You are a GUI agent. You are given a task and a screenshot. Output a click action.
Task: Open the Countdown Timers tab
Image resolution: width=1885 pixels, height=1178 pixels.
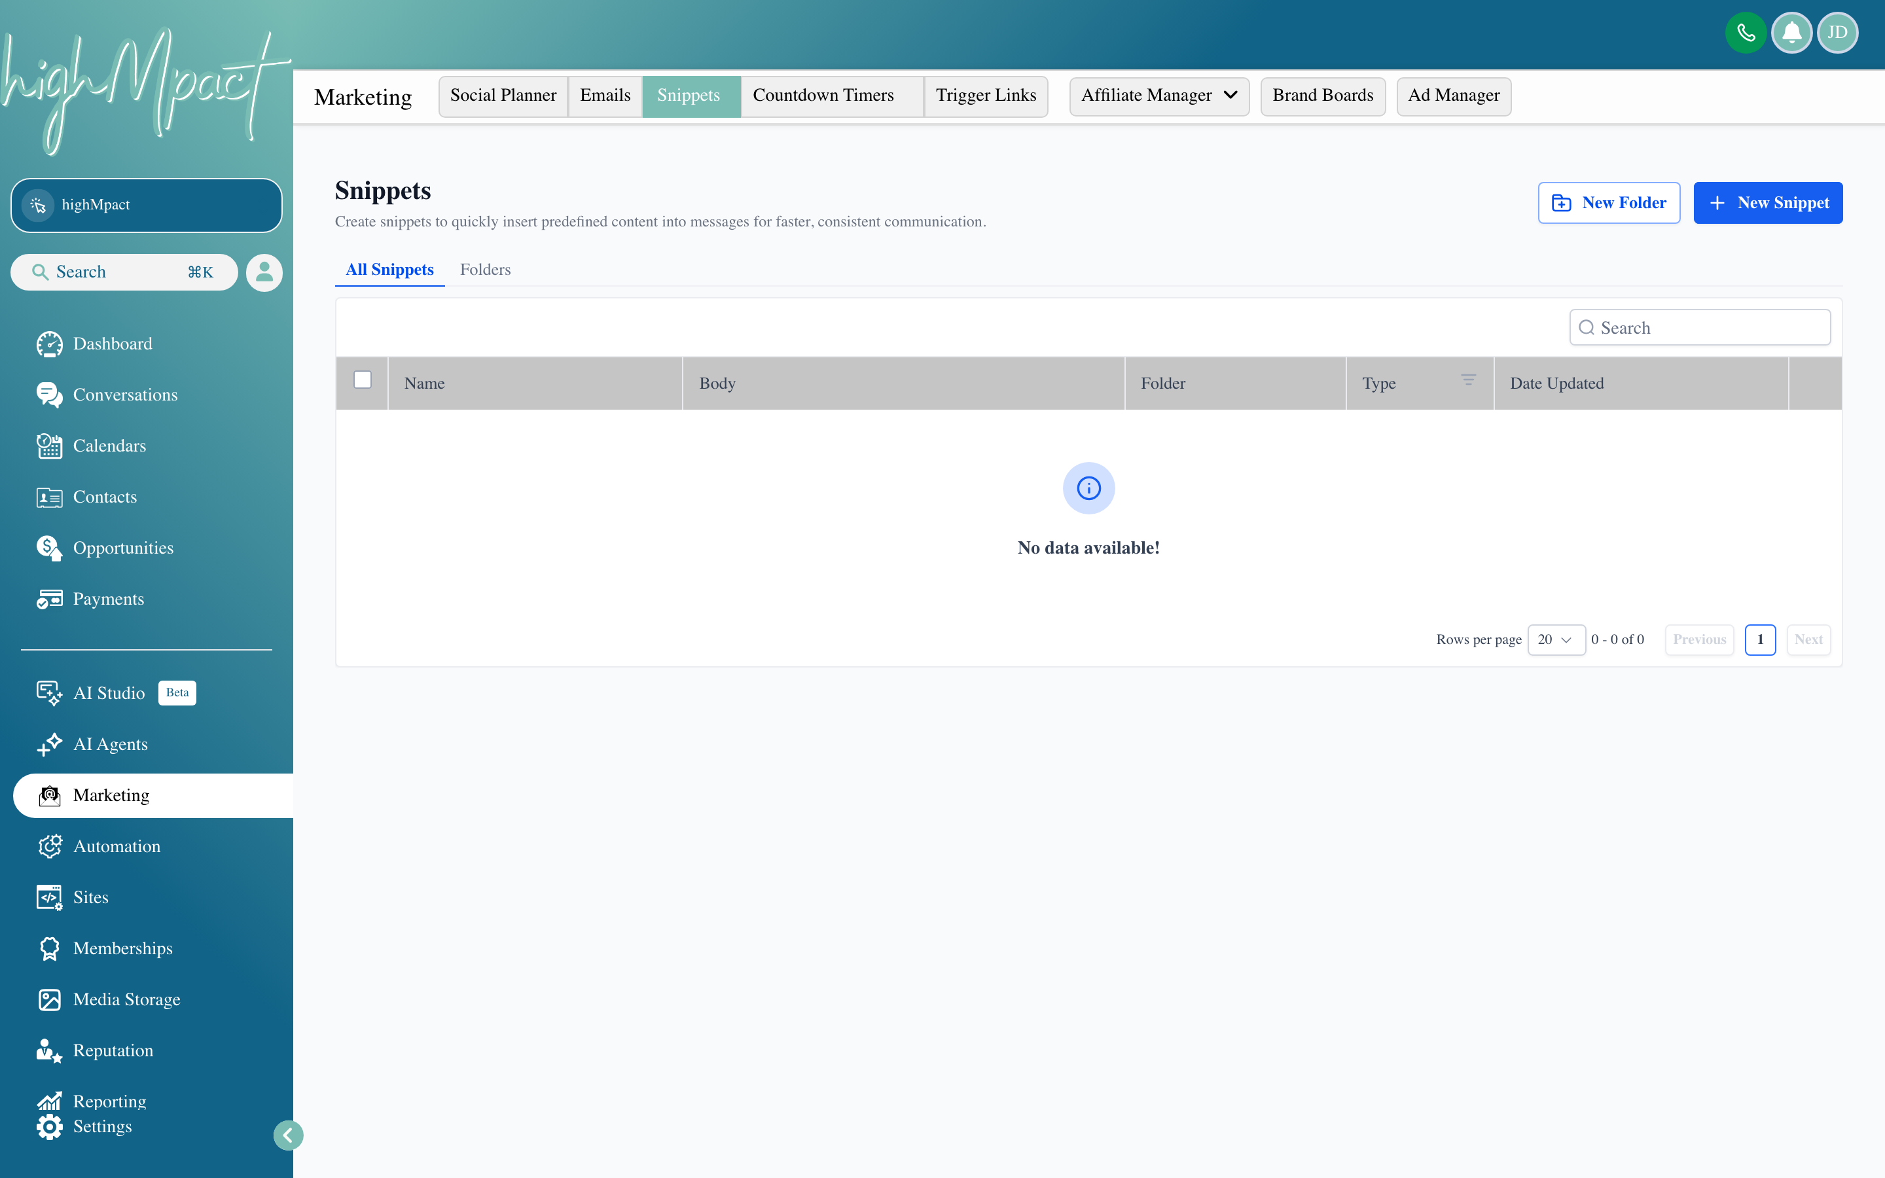pos(831,96)
